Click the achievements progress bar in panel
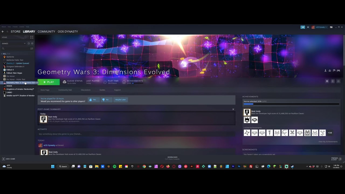 click(291, 104)
